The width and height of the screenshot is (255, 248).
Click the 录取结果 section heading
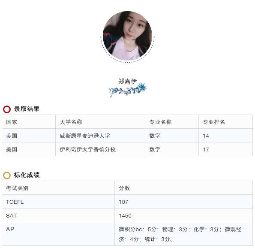pos(27,109)
